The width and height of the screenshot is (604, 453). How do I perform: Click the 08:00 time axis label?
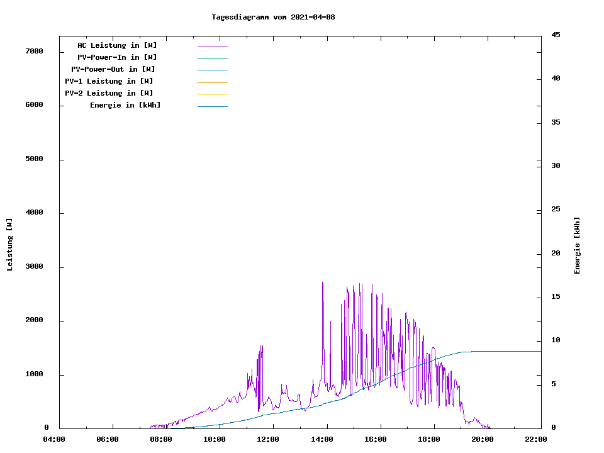(x=161, y=439)
